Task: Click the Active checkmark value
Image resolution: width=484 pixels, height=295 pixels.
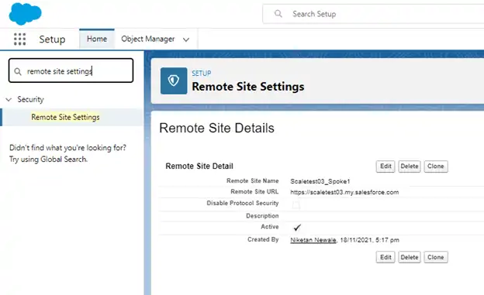Action: [x=297, y=228]
